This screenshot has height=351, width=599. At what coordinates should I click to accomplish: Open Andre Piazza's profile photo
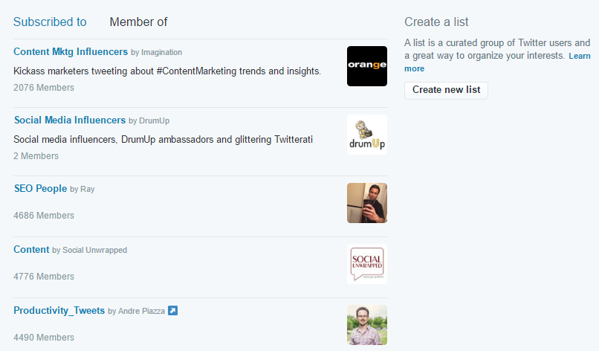[x=366, y=325]
